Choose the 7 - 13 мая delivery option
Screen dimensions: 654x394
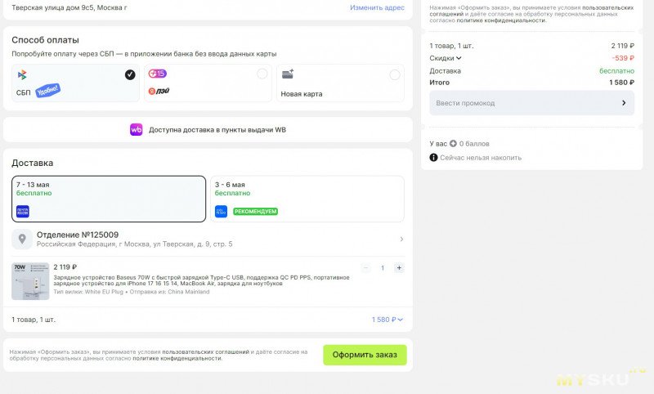108,199
